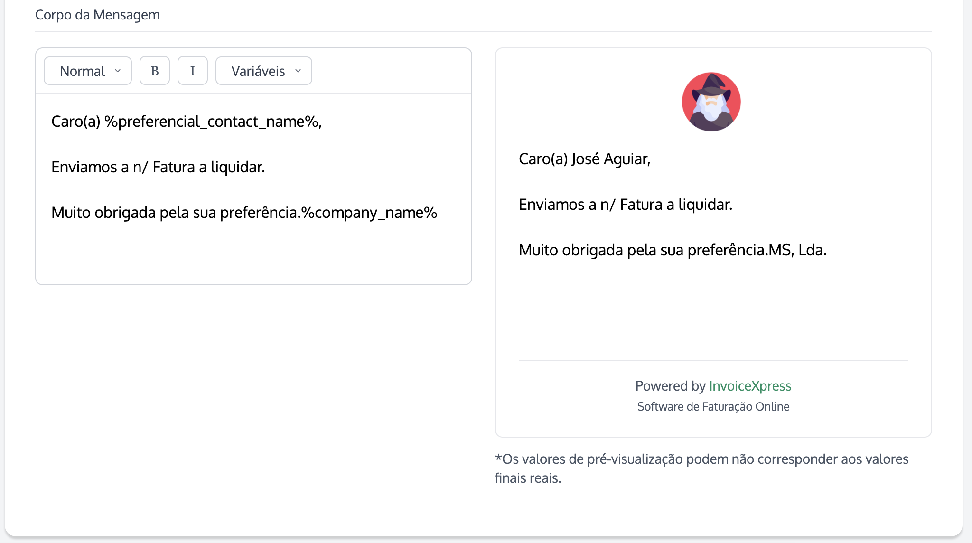
Task: Toggle bold formatting with the B button
Action: [154, 71]
